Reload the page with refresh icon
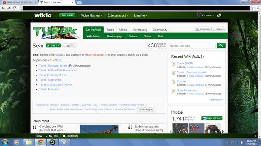The image size is (261, 146). pyautogui.click(x=15, y=8)
